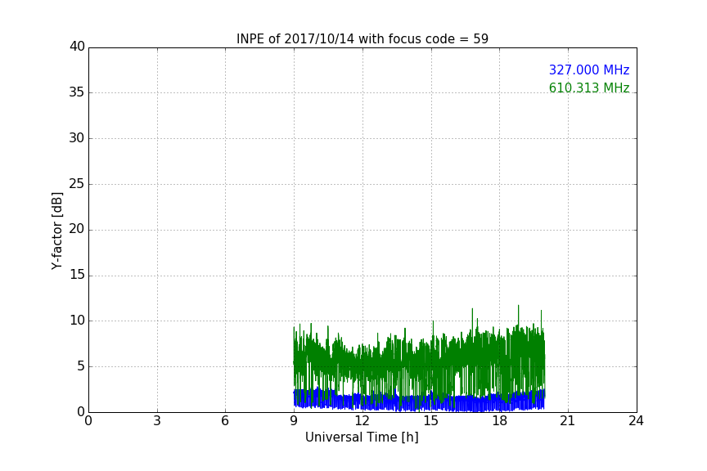Click the y-axis tick label 10

point(77,321)
